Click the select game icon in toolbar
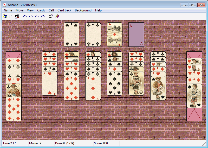This screenshot has width=208, height=148. [5, 16]
